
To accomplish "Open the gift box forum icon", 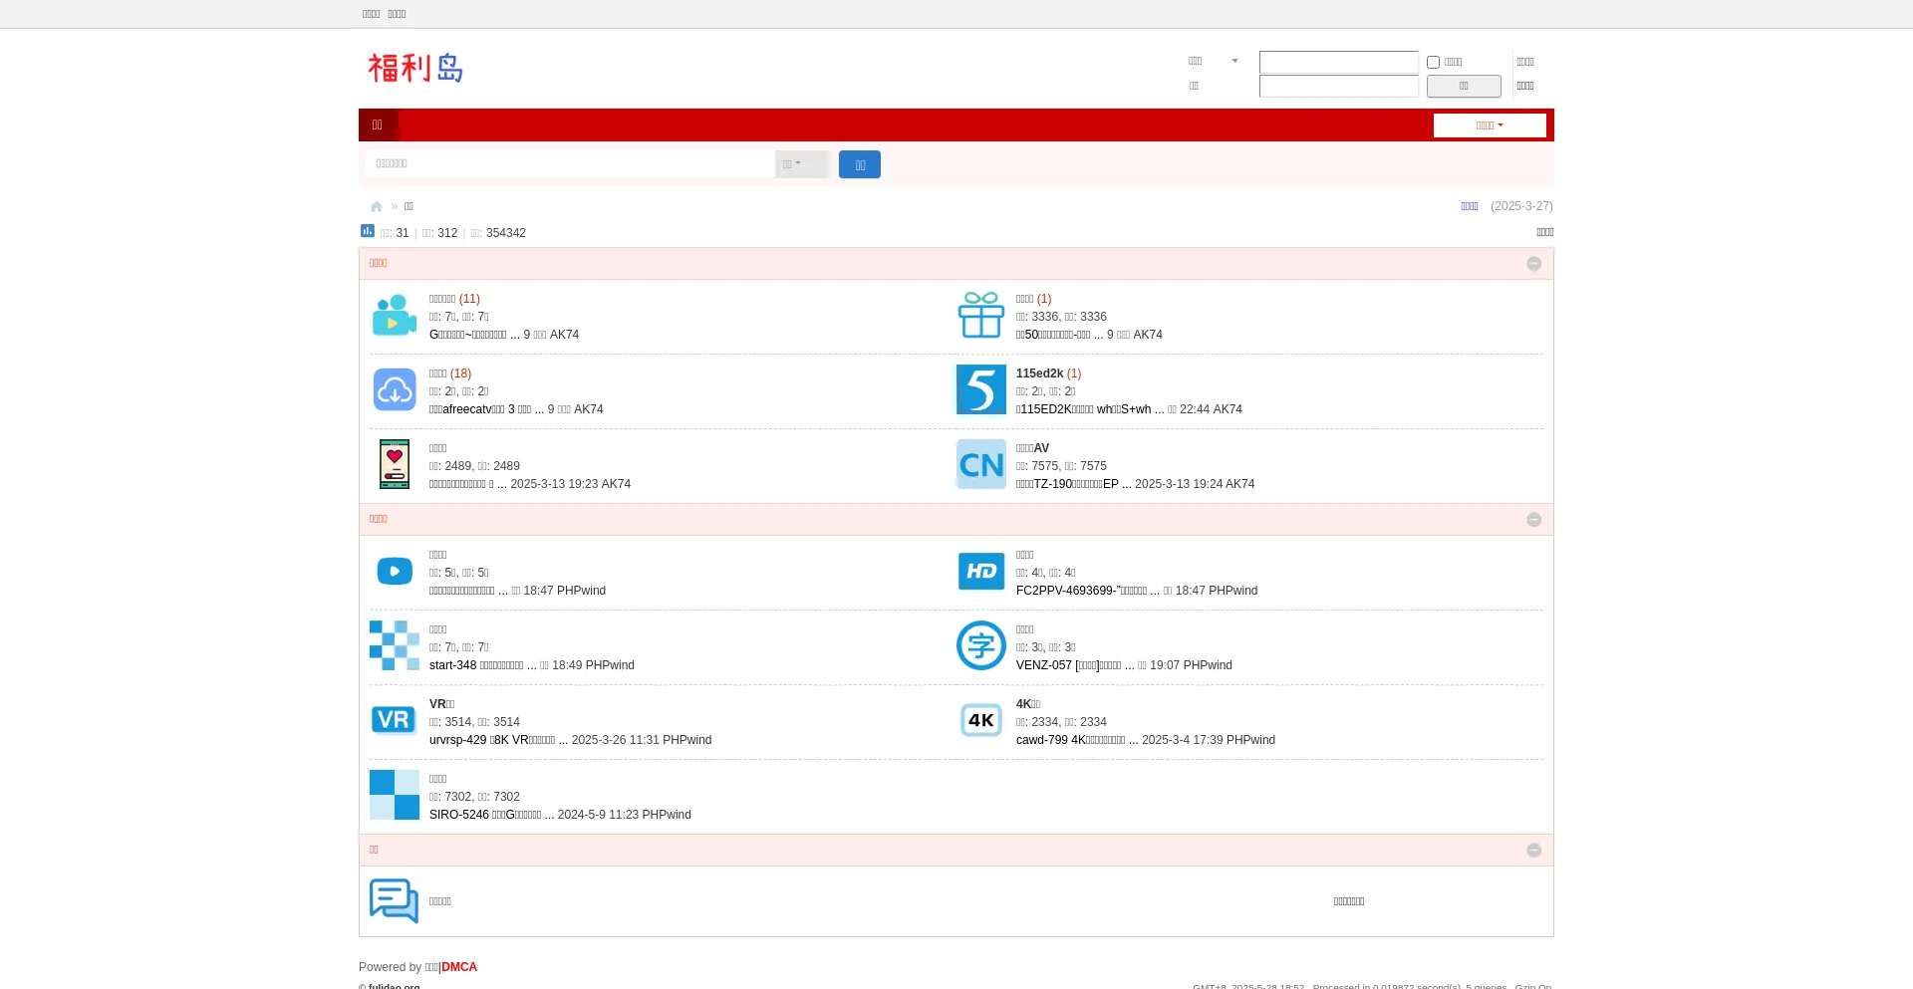I will 980,316.
